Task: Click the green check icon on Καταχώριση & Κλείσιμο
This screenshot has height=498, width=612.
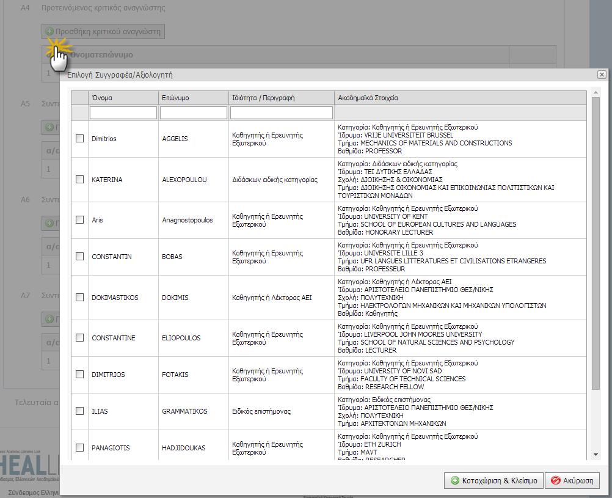Action: click(455, 480)
